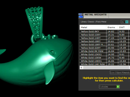Click the 9.45 DWT value
The image size is (130, 97).
[x=122, y=58]
